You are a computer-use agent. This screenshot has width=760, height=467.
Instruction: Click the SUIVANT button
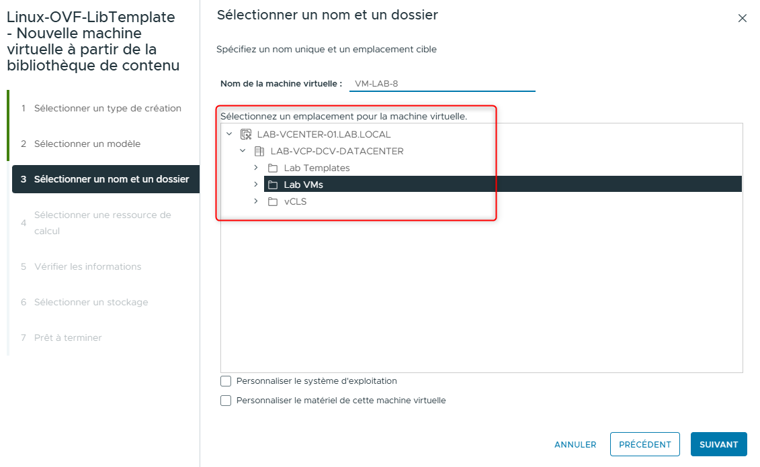coord(718,444)
